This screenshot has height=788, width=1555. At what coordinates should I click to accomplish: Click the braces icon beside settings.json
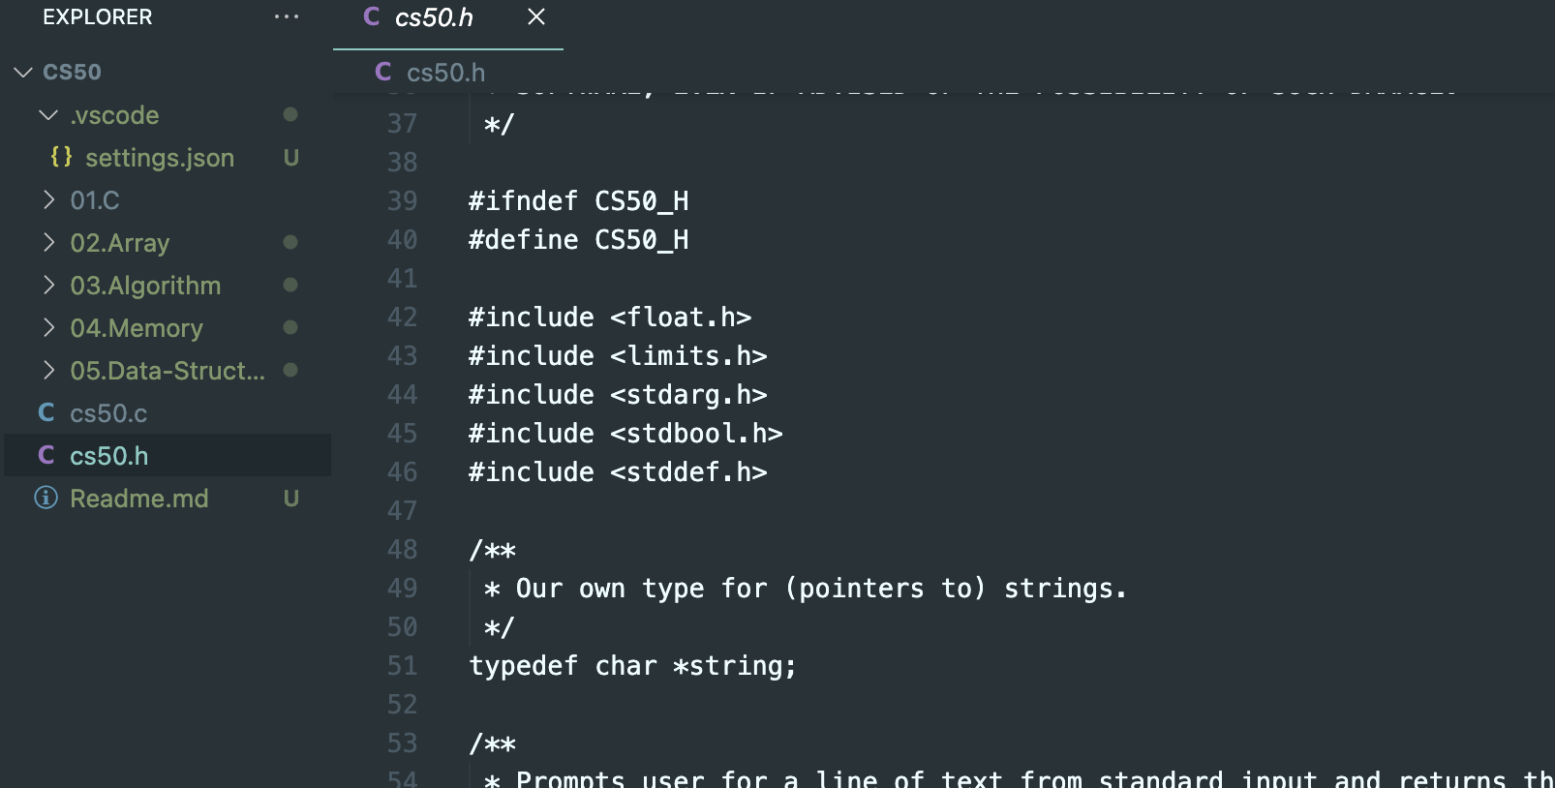tap(61, 157)
